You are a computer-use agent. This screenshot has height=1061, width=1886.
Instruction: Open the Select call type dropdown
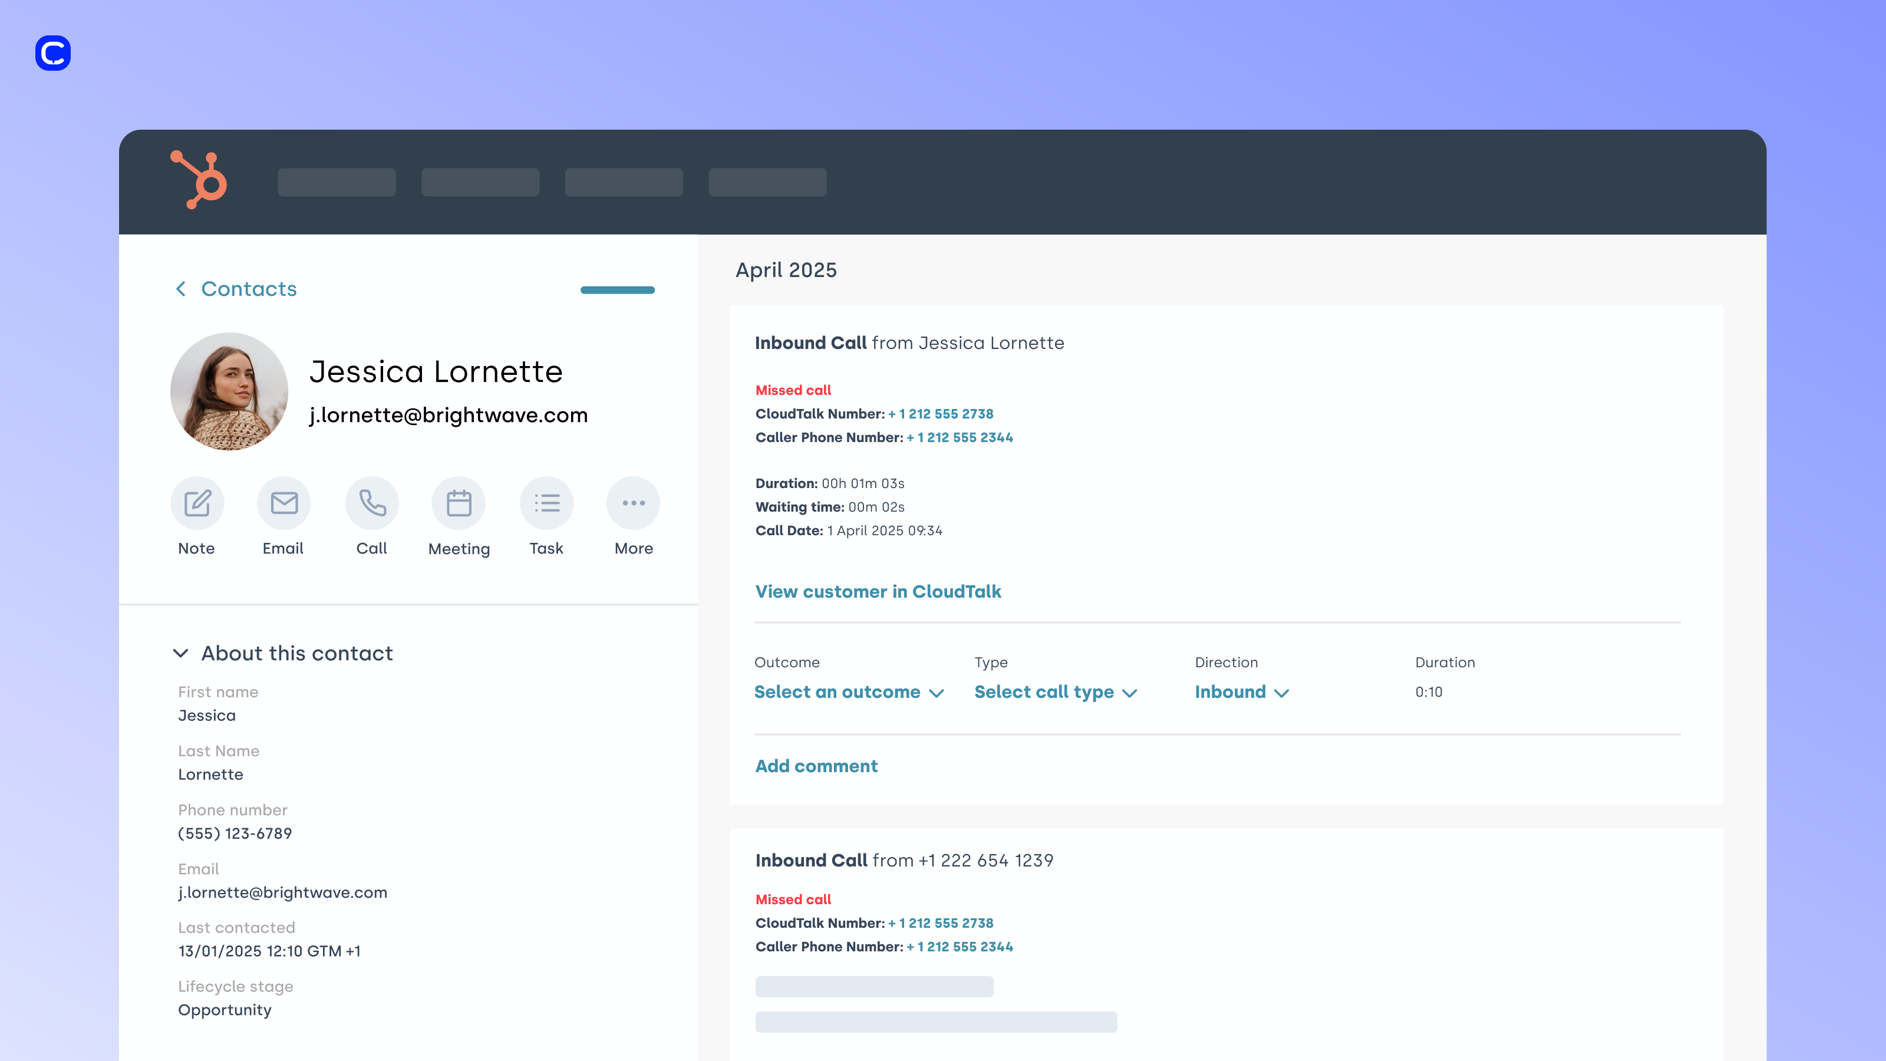(x=1055, y=692)
